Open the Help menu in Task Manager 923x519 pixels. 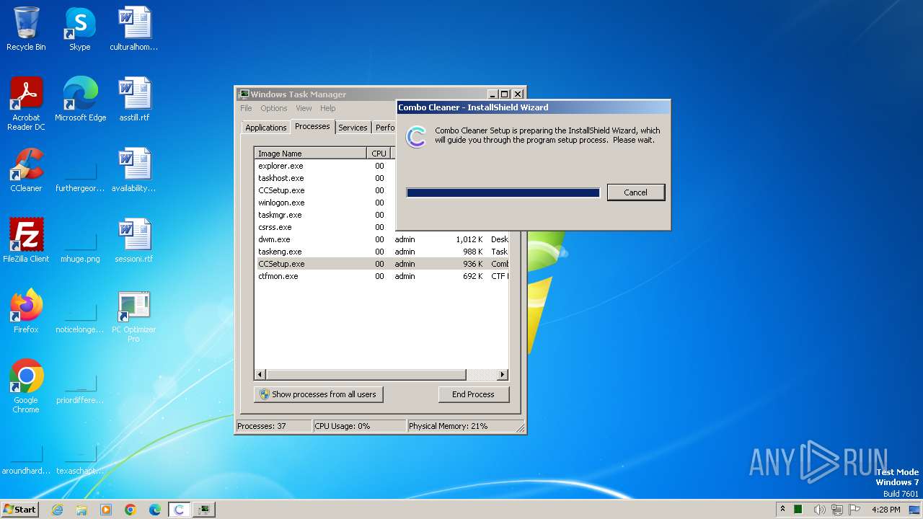coord(328,108)
